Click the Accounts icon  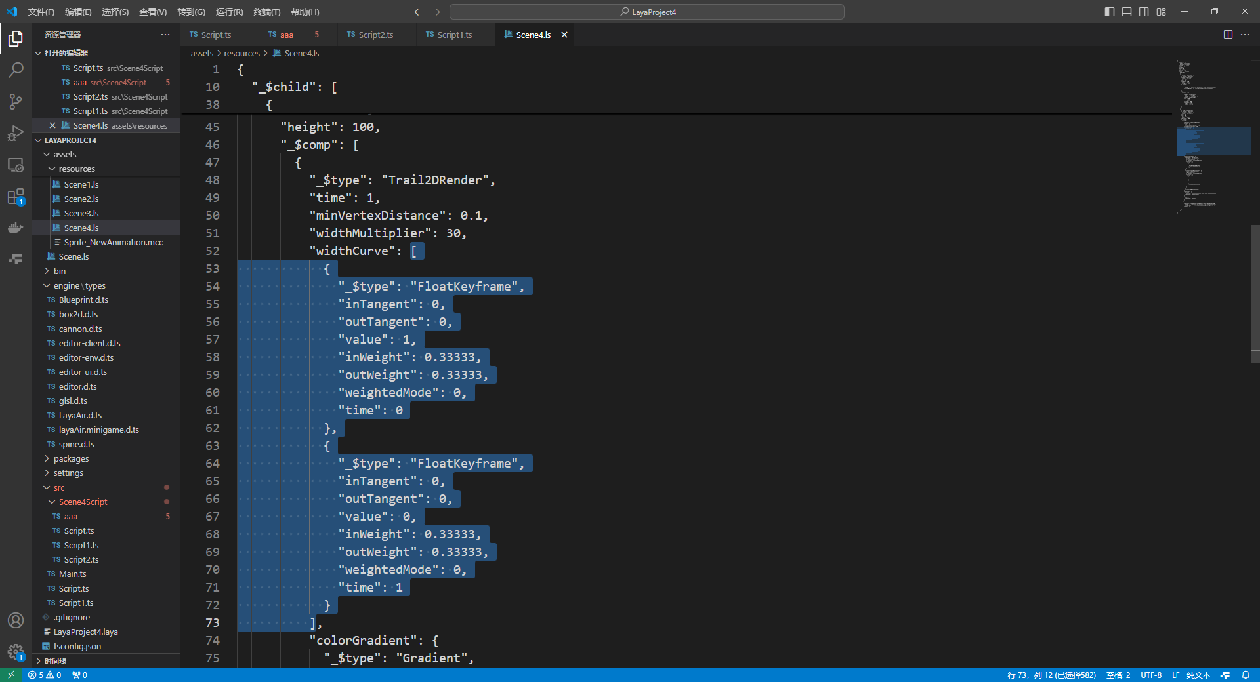click(16, 620)
